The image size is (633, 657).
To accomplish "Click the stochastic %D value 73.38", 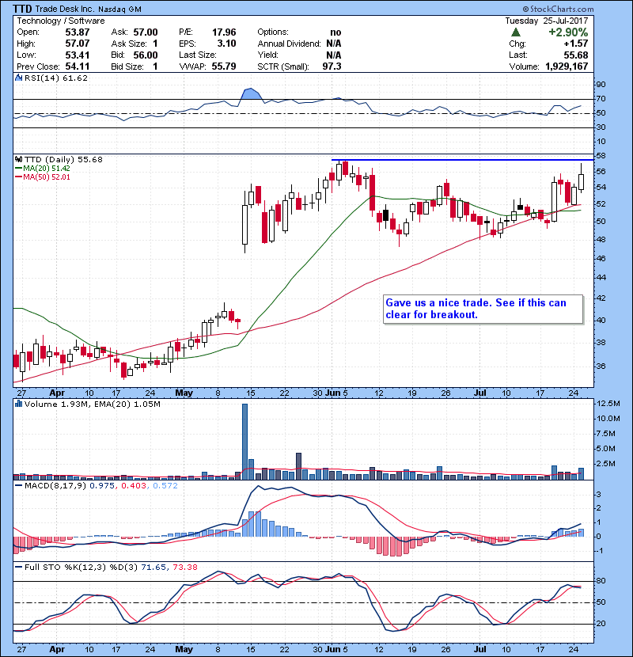I will 184,568.
